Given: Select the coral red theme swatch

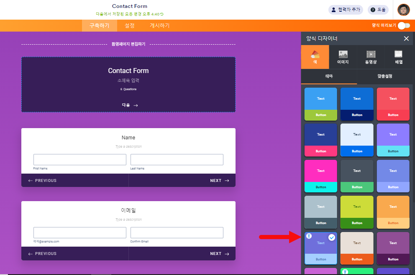Looking at the screenshot, I should (393, 104).
